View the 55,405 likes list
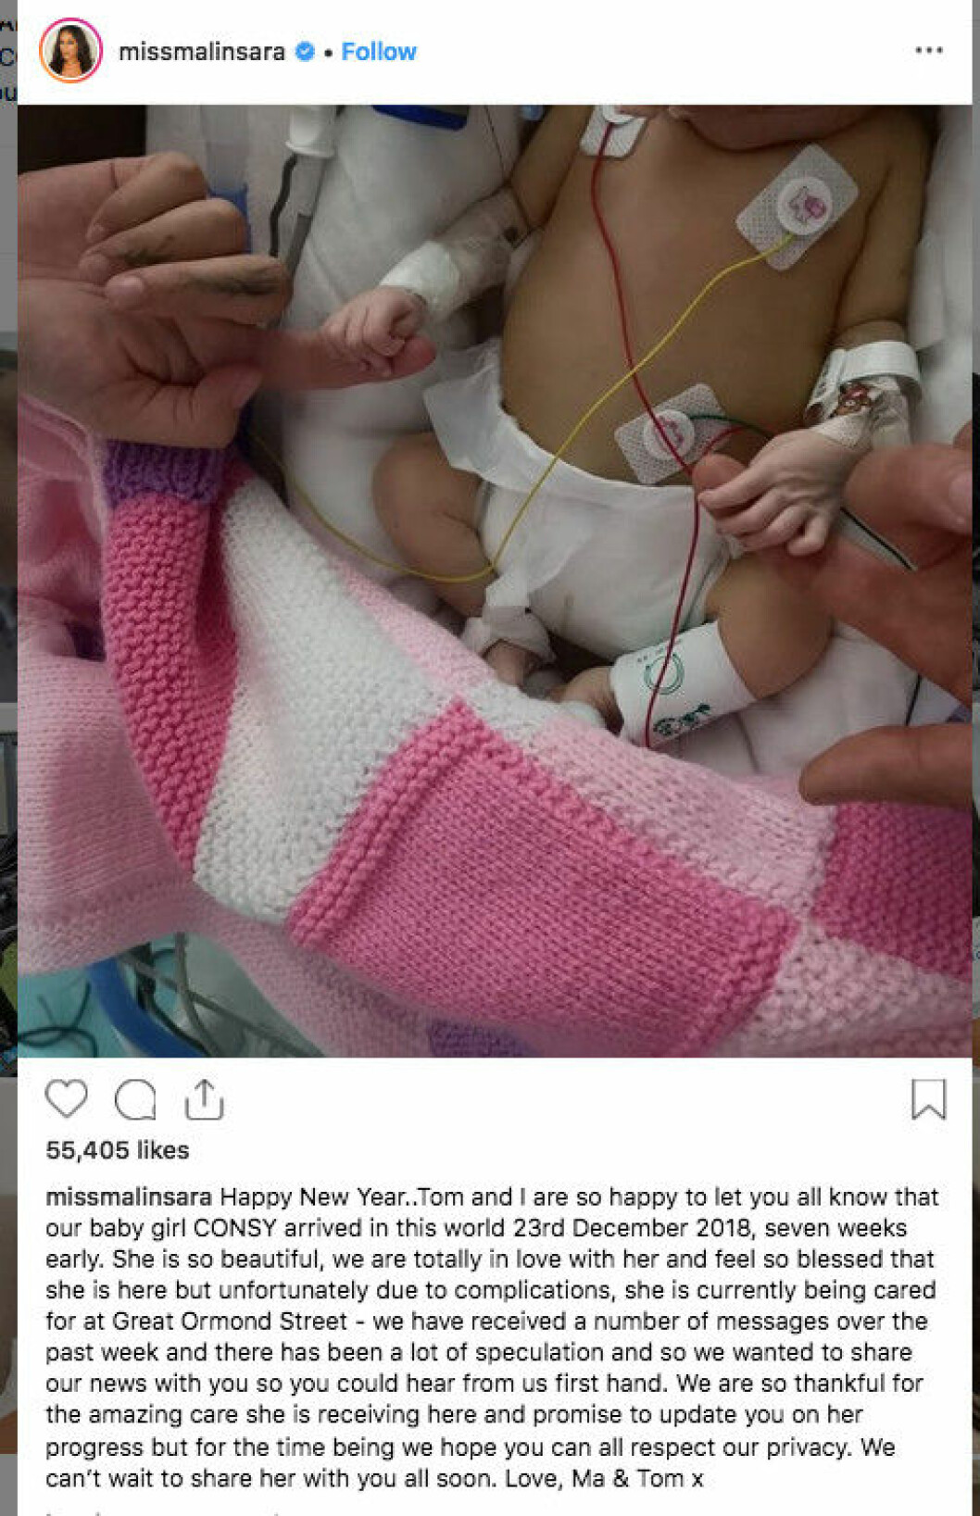Image resolution: width=980 pixels, height=1516 pixels. click(118, 1150)
